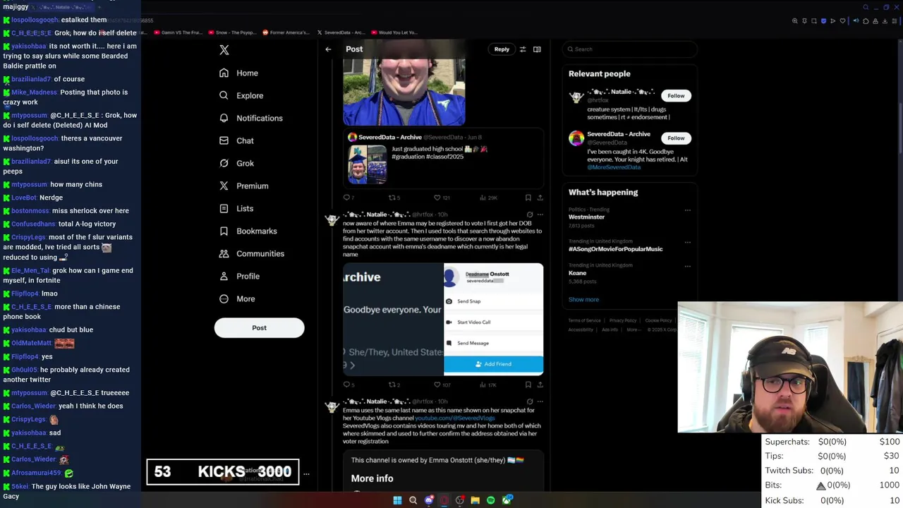Click Grok icon on first Natalie reply
The width and height of the screenshot is (903, 508).
(530, 214)
